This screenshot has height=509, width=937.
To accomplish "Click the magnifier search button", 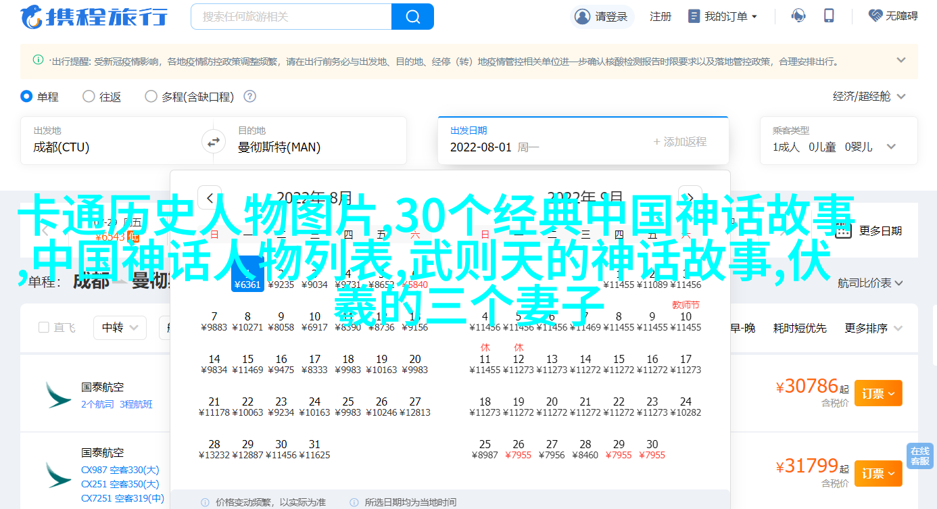I will coord(412,16).
